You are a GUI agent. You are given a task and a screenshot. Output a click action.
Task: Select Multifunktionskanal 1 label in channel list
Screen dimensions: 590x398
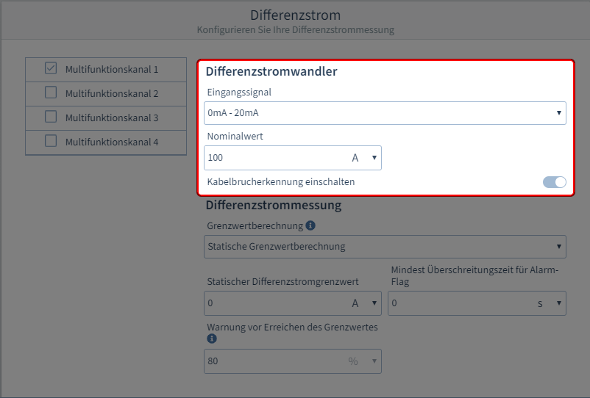click(112, 70)
